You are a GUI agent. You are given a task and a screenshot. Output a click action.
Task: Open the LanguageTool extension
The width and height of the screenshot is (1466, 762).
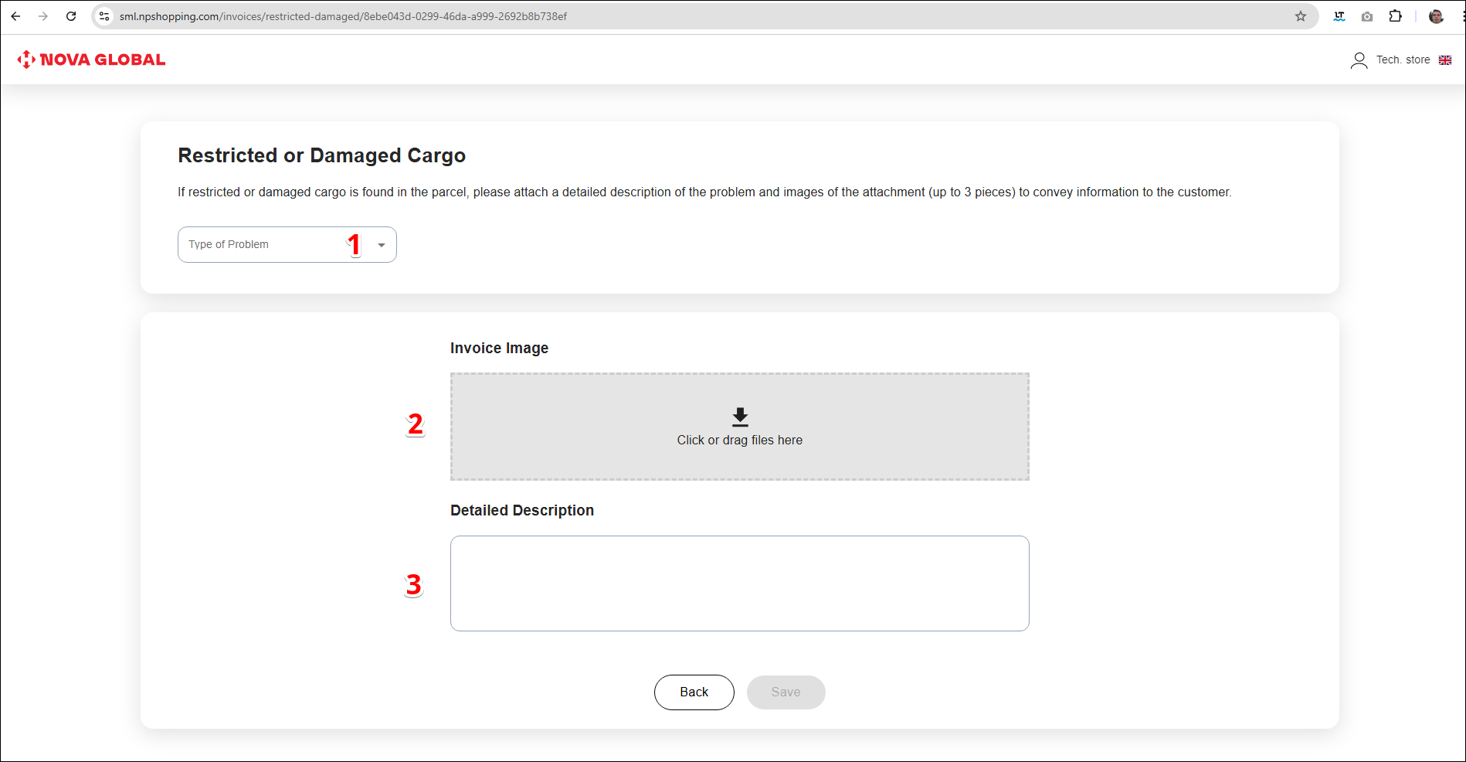pyautogui.click(x=1339, y=16)
